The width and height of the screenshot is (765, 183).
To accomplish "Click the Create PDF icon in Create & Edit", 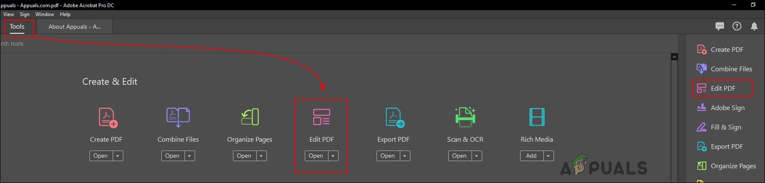I will coord(108,117).
